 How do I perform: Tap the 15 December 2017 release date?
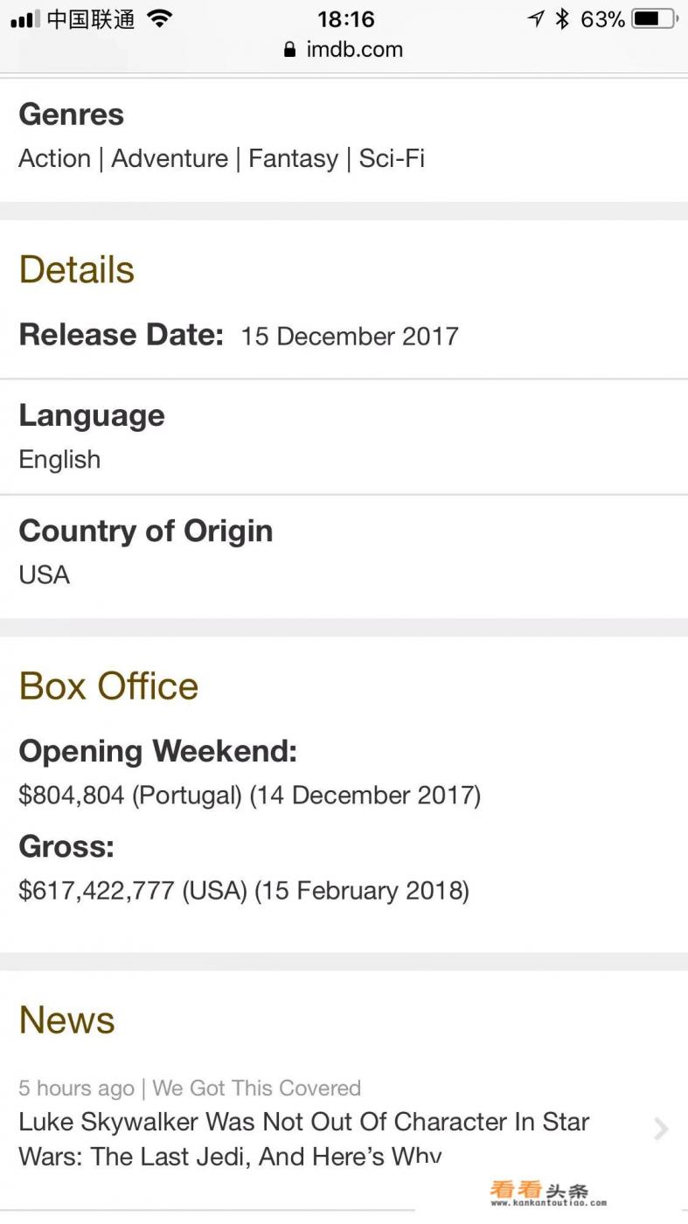tap(350, 337)
